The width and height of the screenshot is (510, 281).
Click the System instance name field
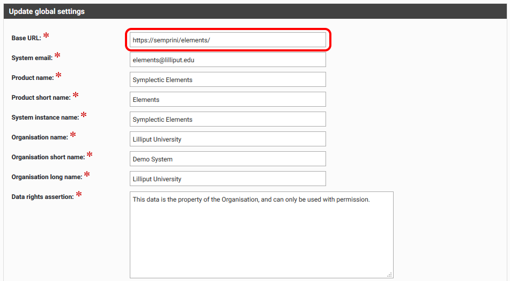click(227, 119)
